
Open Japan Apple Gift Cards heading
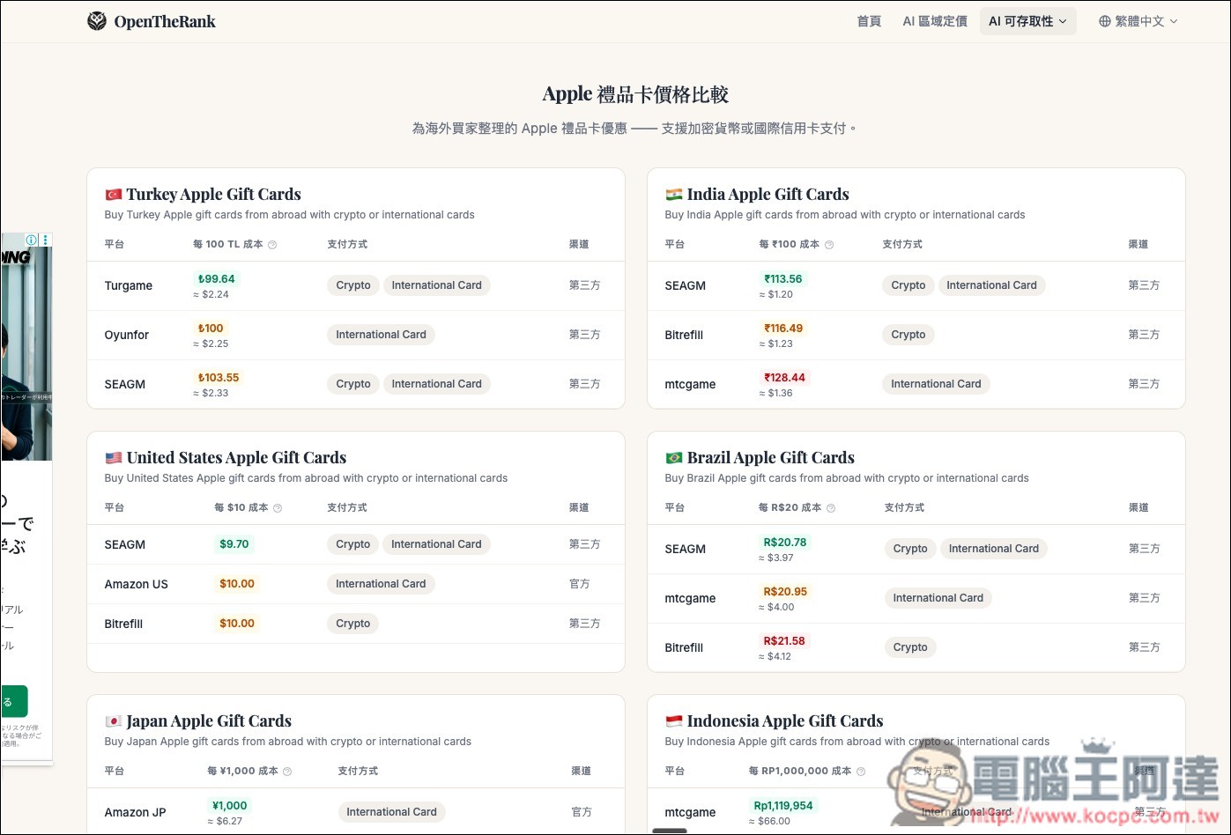208,721
